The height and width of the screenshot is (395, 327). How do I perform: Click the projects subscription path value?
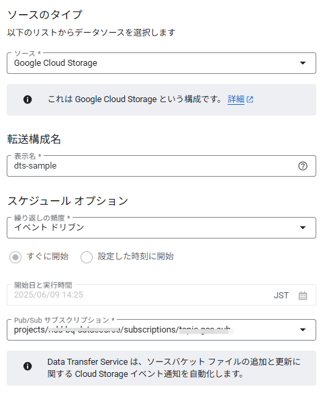[x=123, y=329]
